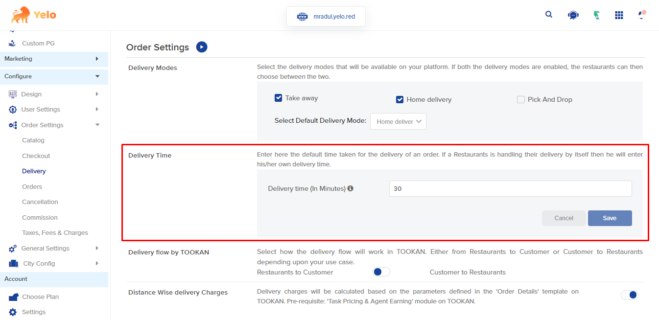Toggle the TOOKAN delivery flow switch

[381, 272]
